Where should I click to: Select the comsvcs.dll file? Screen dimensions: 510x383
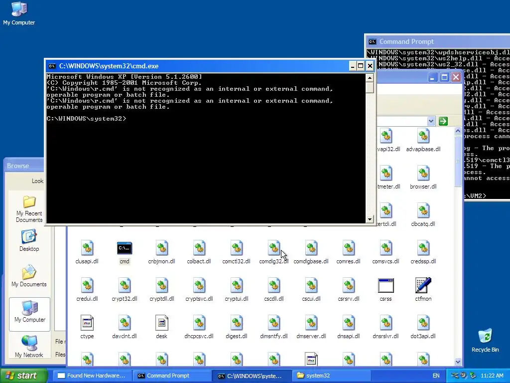(386, 253)
